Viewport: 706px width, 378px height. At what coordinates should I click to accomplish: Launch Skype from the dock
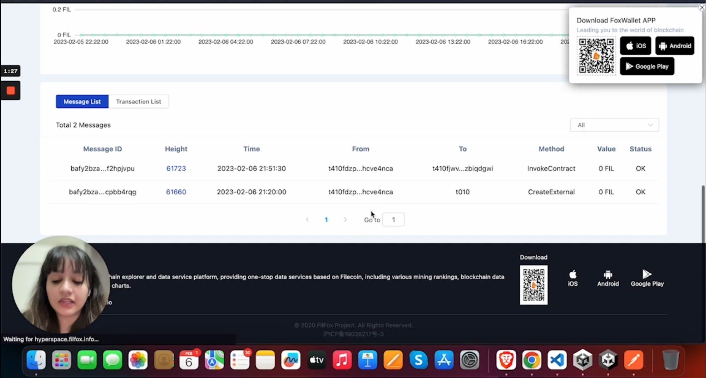419,360
